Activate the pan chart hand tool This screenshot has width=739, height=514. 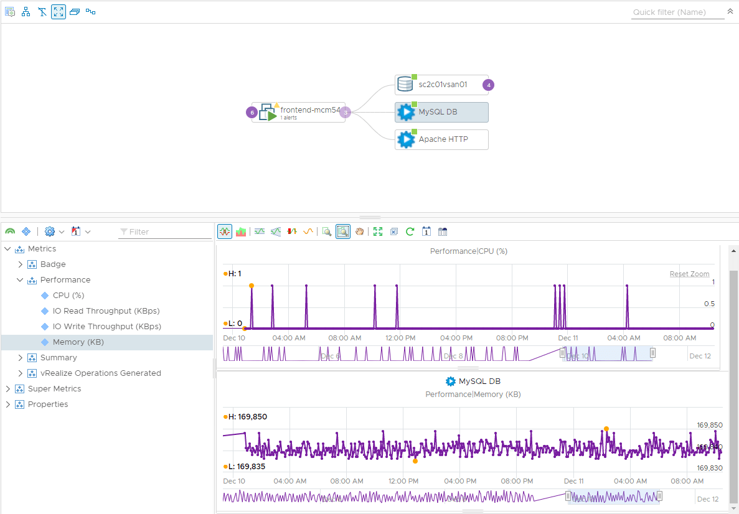(x=360, y=231)
